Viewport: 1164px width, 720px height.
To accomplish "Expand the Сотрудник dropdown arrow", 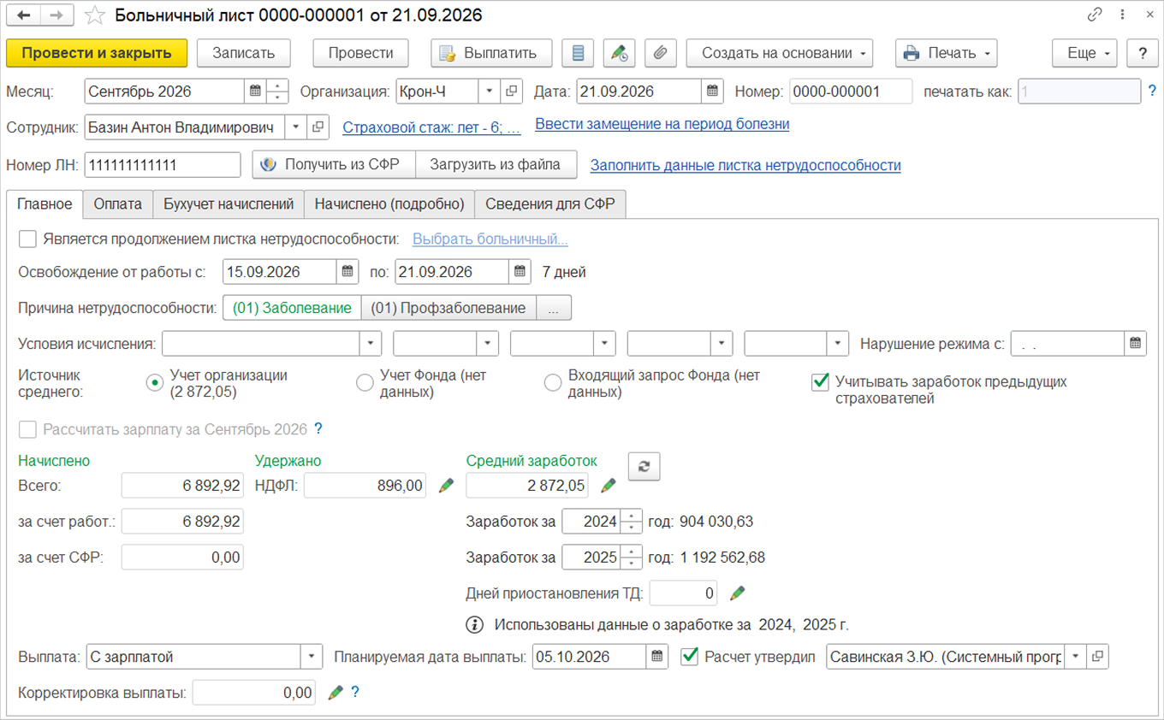I will point(295,127).
